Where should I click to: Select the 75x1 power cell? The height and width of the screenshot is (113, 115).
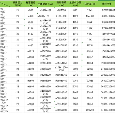(x=90, y=10)
